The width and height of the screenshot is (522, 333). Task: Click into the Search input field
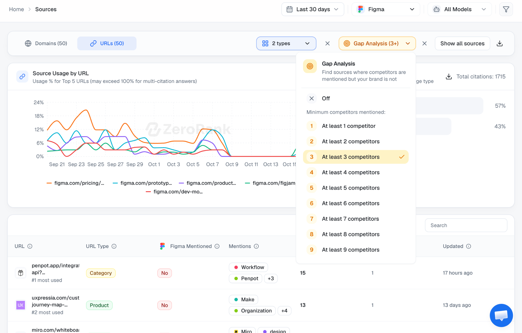click(x=466, y=225)
